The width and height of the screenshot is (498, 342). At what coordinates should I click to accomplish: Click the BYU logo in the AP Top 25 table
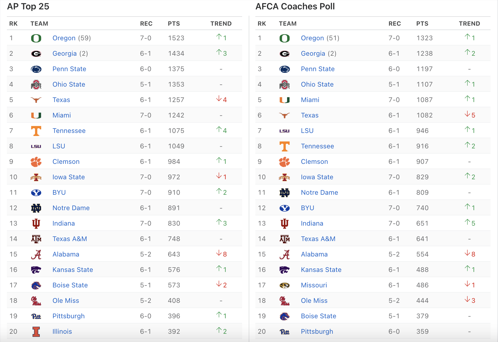pyautogui.click(x=36, y=193)
